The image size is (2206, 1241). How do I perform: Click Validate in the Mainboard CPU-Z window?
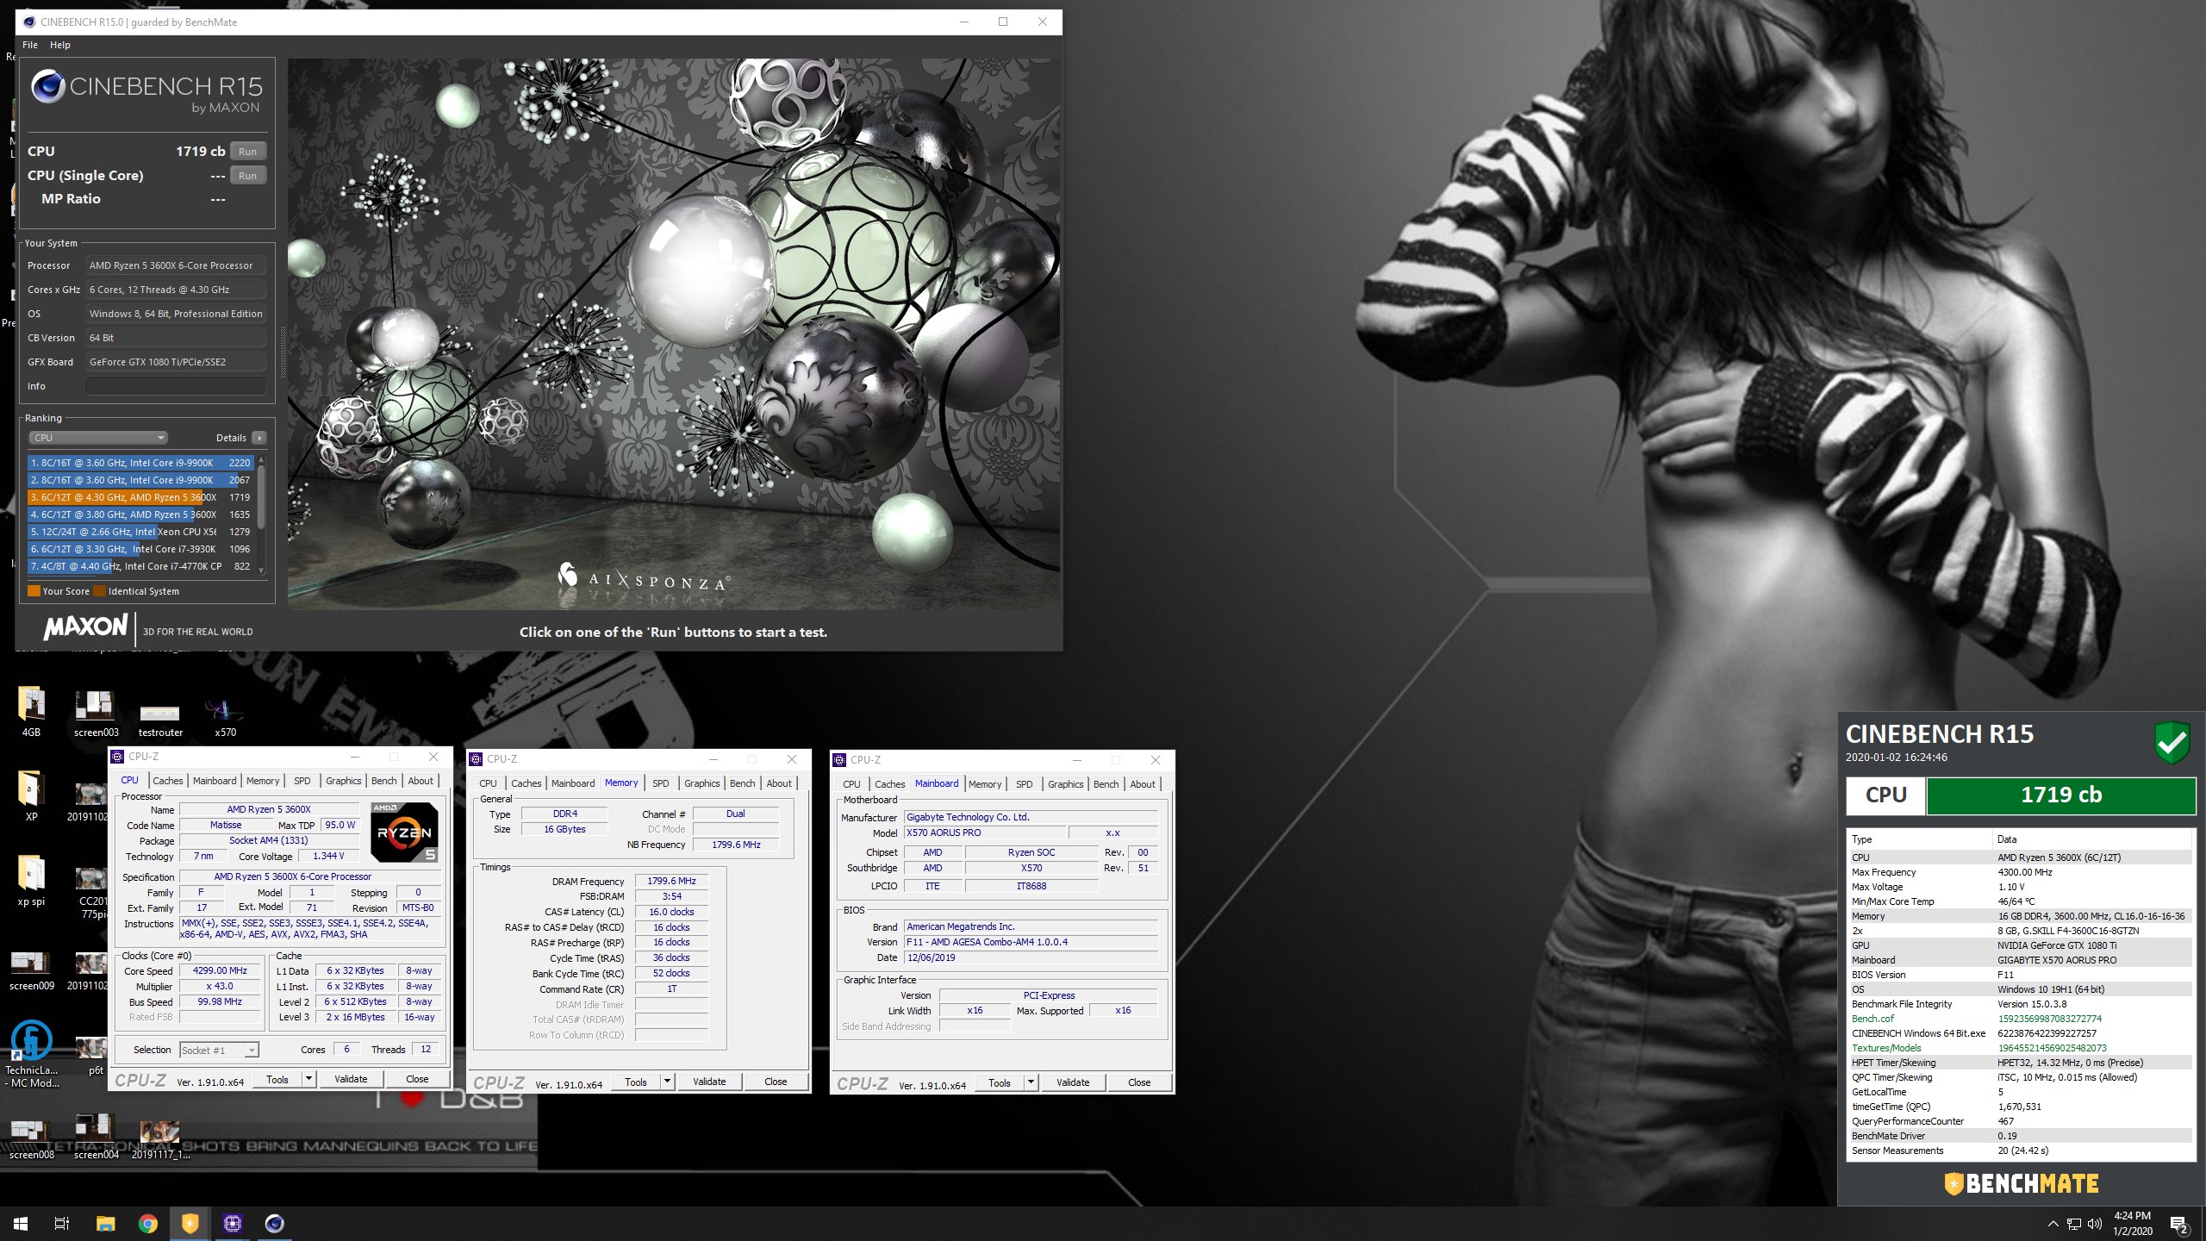(1073, 1082)
